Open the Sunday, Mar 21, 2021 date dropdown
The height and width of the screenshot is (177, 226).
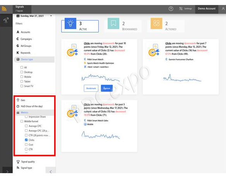coord(34,16)
